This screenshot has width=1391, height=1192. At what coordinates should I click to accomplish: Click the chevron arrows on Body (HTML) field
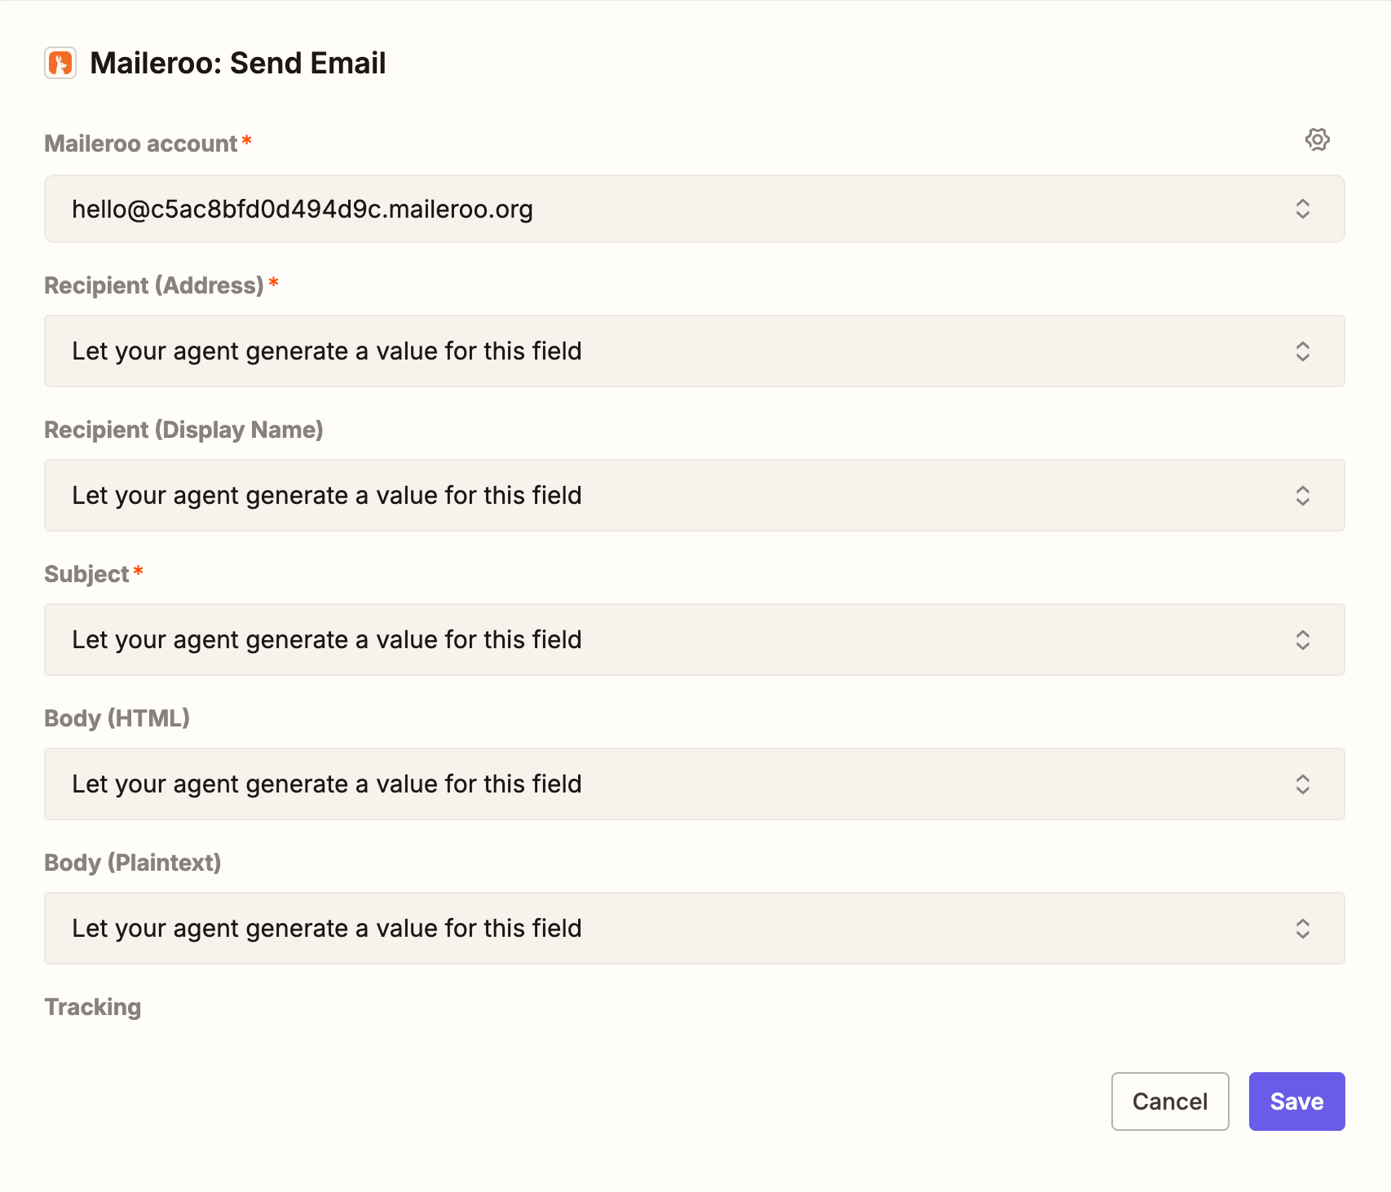tap(1302, 784)
